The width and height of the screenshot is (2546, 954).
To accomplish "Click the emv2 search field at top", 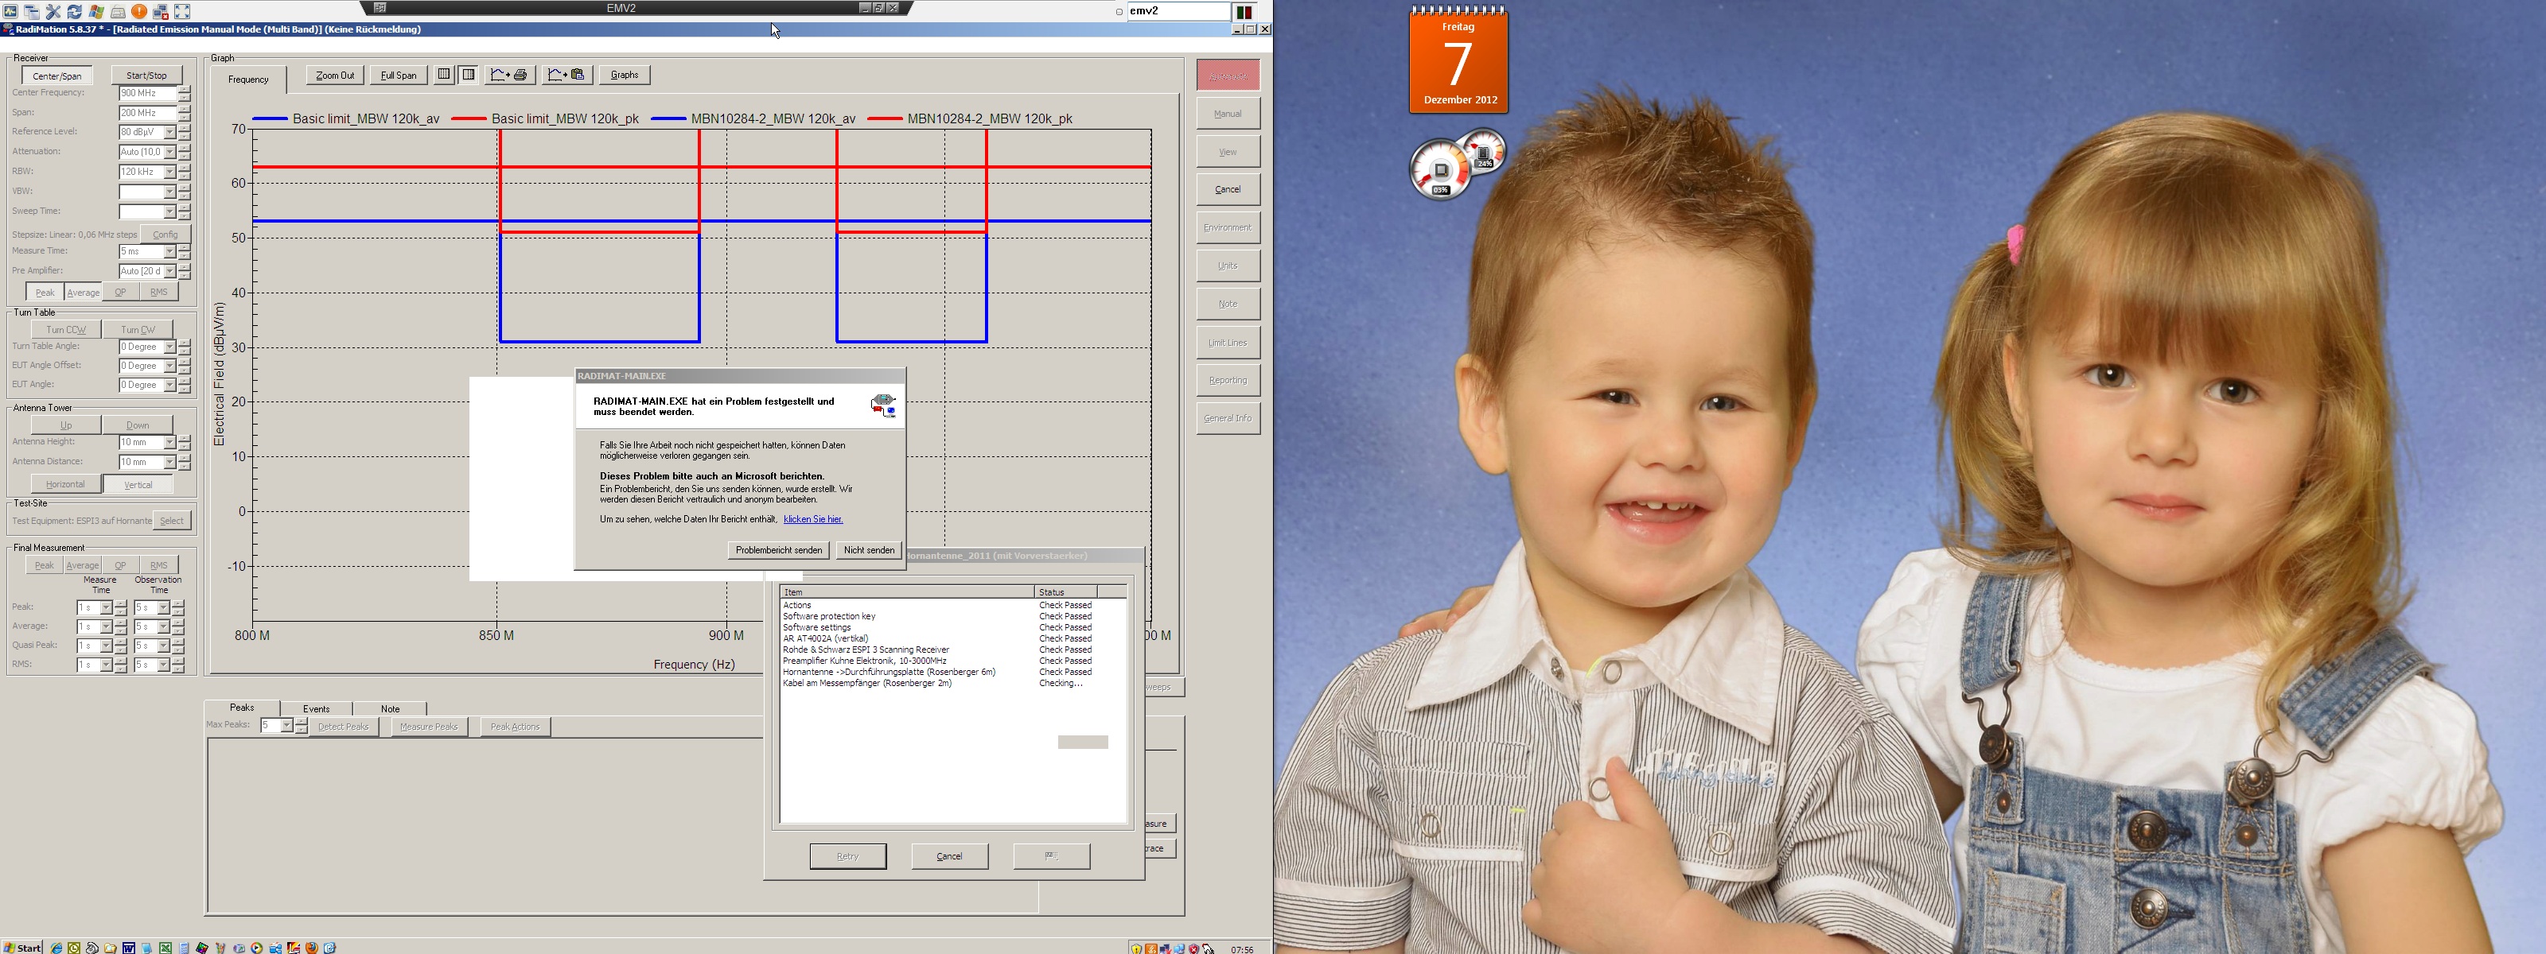I will pyautogui.click(x=1178, y=11).
